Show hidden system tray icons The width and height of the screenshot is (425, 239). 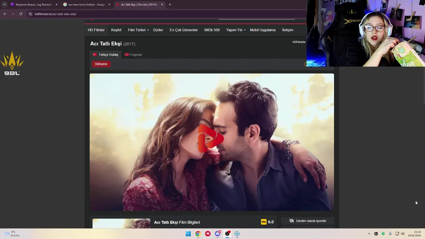tap(369, 234)
